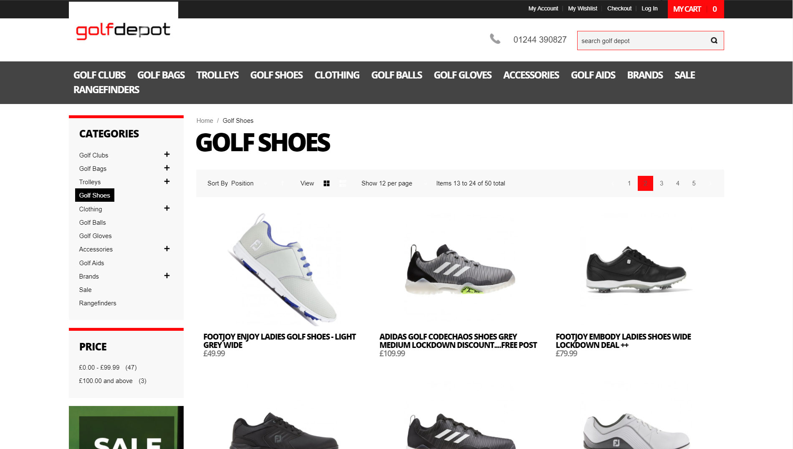The height and width of the screenshot is (449, 793).
Task: Select Golf Gloves in sidebar categories
Action: pyautogui.click(x=95, y=236)
